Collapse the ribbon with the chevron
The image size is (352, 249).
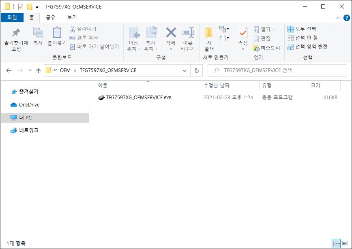coord(338,18)
